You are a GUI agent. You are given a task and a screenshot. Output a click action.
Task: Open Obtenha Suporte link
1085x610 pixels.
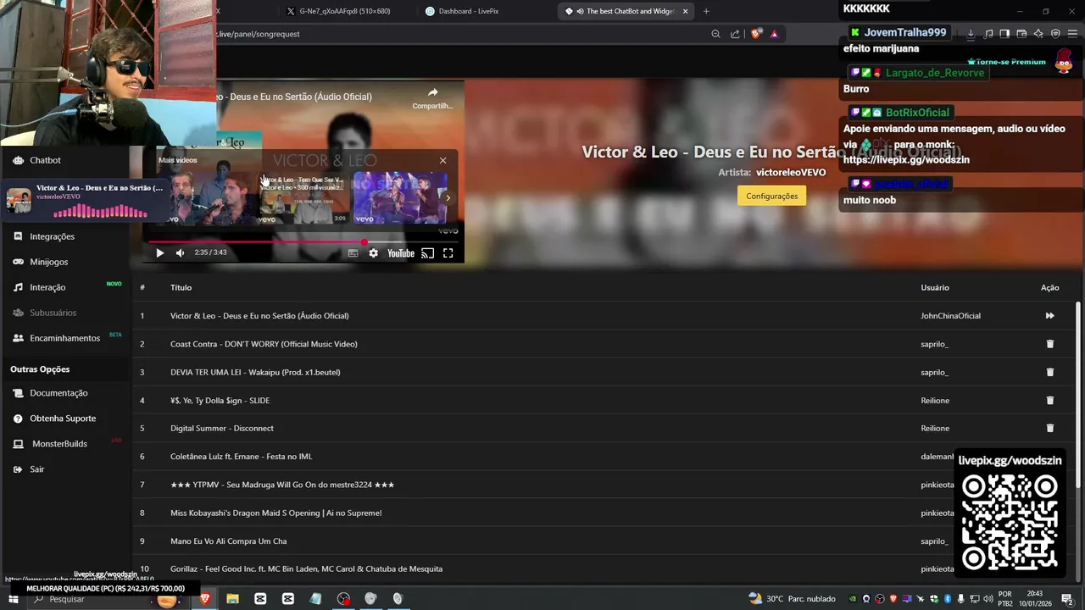tap(63, 419)
